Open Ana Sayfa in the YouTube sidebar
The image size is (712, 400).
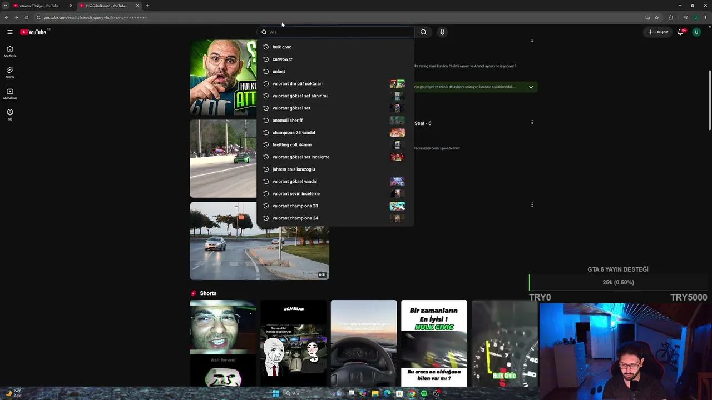pos(10,51)
